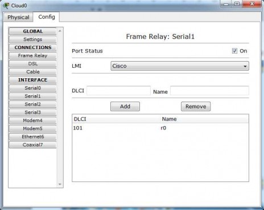Viewport: 264px width, 210px height.
Task: Select the Coaxial7 interface
Action: point(32,145)
